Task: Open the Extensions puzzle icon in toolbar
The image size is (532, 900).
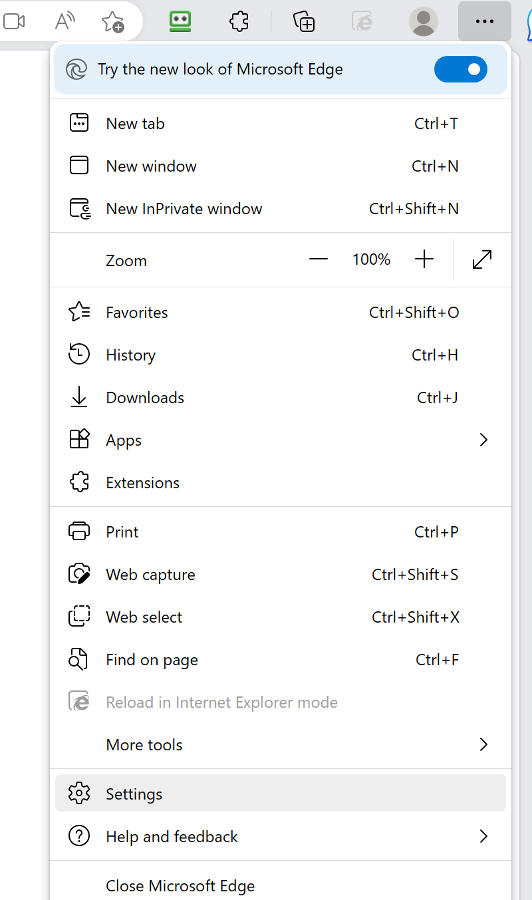Action: pos(239,21)
